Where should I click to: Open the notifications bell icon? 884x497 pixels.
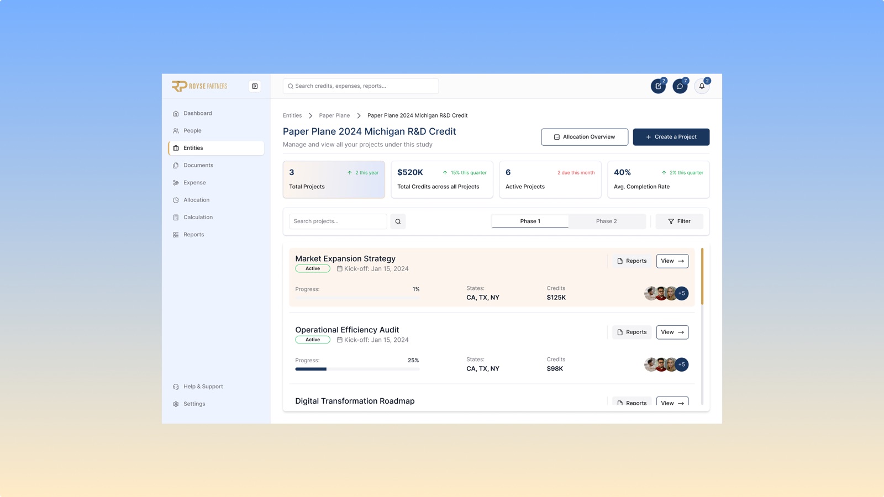click(702, 86)
